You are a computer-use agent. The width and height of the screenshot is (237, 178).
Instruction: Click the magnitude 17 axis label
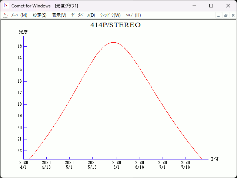[x=20, y=93]
